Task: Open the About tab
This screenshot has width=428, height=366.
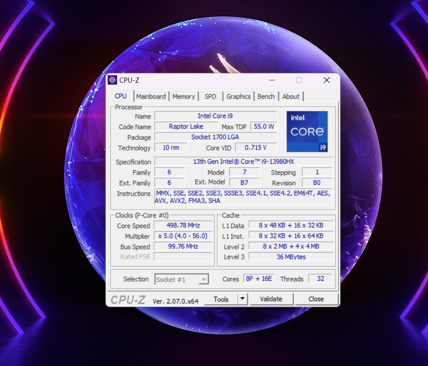Action: 291,97
